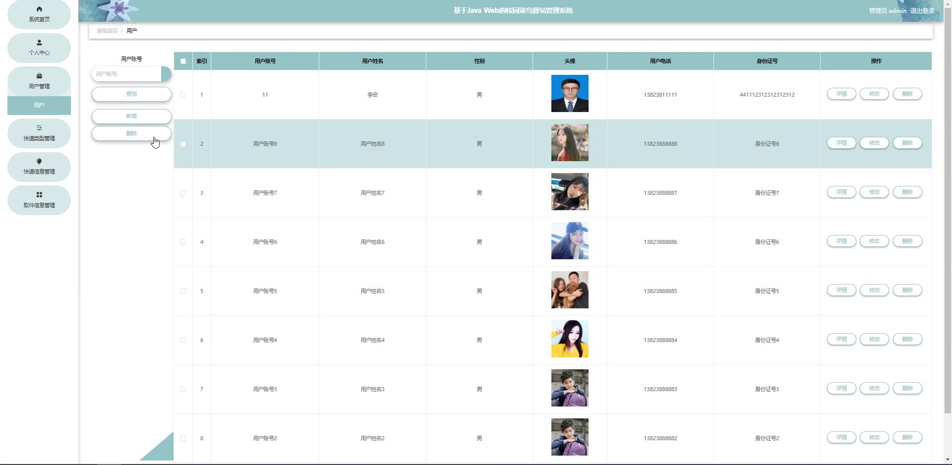Viewport: 952px width, 465px height.
Task: View 详情 for 用户账号3 row
Action: [841, 388]
